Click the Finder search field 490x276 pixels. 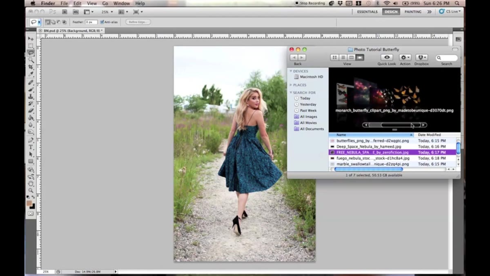[447, 58]
